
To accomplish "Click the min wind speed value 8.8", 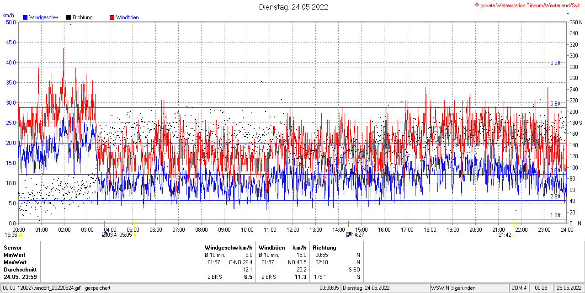I will coord(249,255).
